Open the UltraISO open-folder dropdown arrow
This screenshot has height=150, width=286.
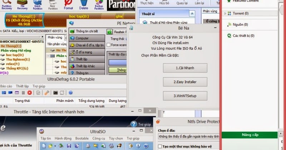[55, 146]
